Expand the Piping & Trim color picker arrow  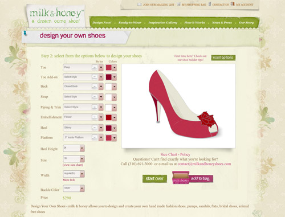[115, 108]
